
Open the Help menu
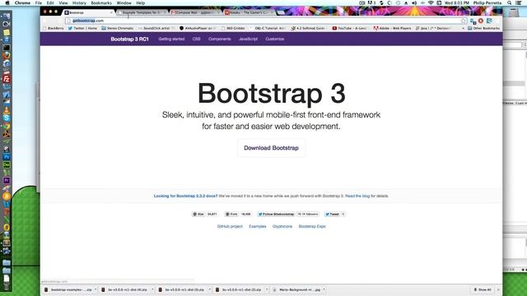[x=141, y=2]
